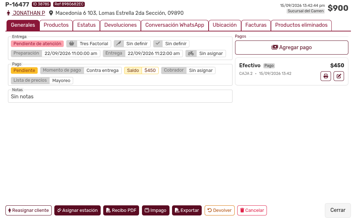The height and width of the screenshot is (218, 356).
Task: Go to the Ubicación tab
Action: [225, 25]
